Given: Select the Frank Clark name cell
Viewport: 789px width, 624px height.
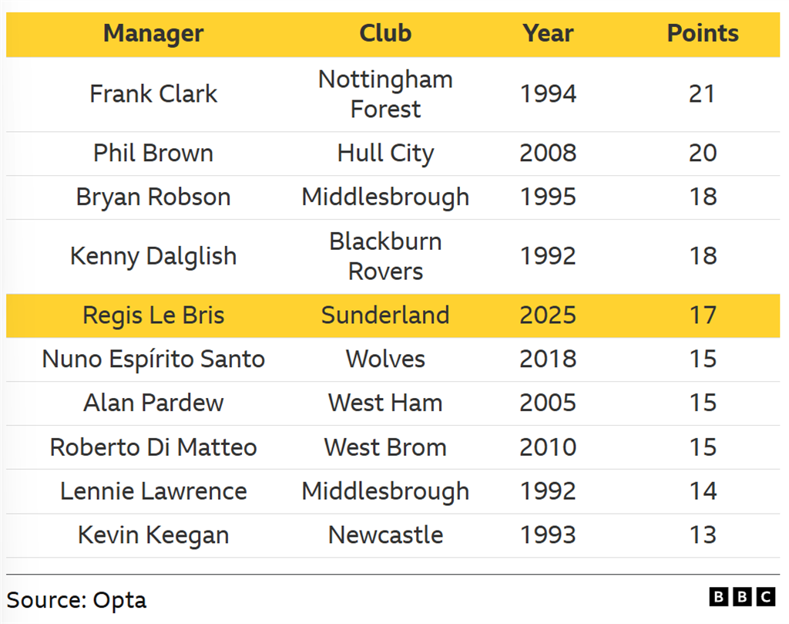Looking at the screenshot, I should pyautogui.click(x=153, y=94).
